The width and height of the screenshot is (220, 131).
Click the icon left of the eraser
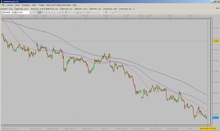[x=106, y=12]
